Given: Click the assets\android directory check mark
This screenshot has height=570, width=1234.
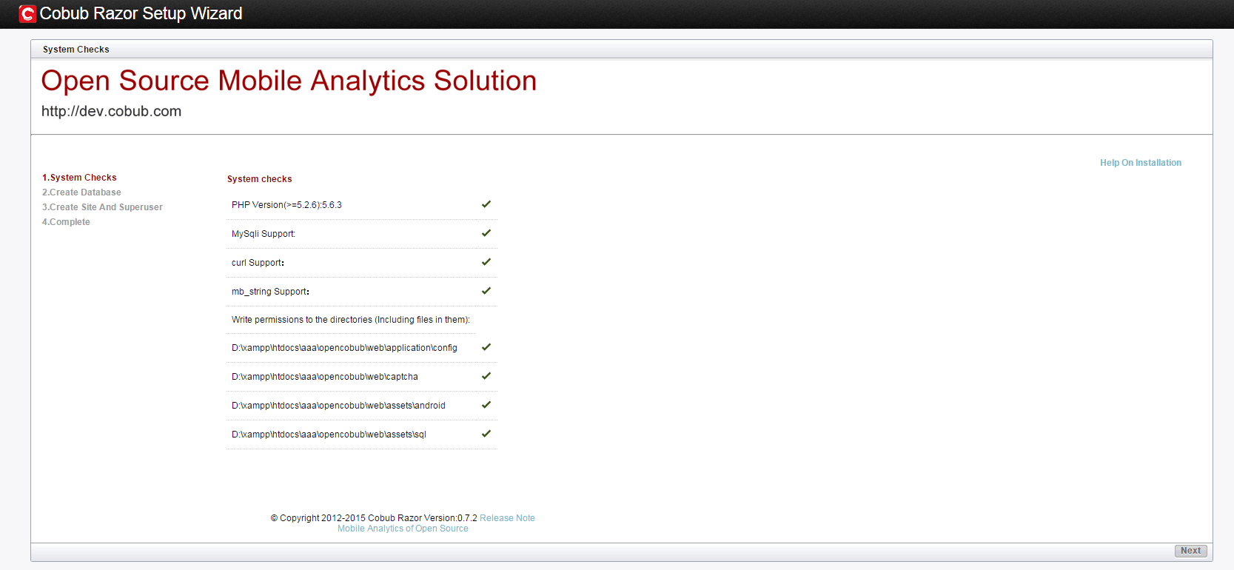Looking at the screenshot, I should click(x=486, y=405).
